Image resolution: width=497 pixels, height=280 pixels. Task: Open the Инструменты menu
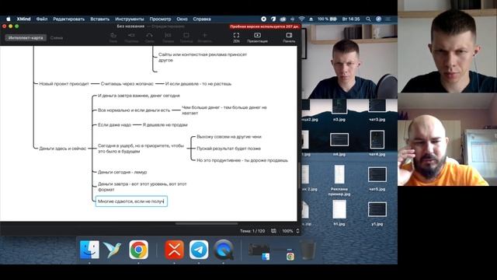[130, 19]
